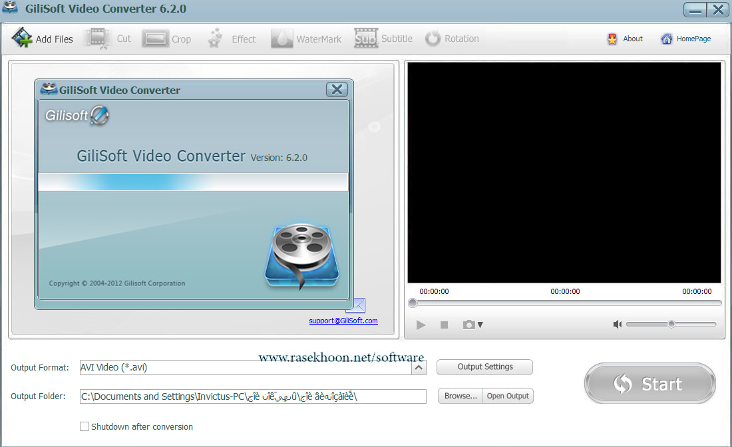Screen dimensions: 732x447
Task: Open the Rotation tool
Action: coord(452,39)
